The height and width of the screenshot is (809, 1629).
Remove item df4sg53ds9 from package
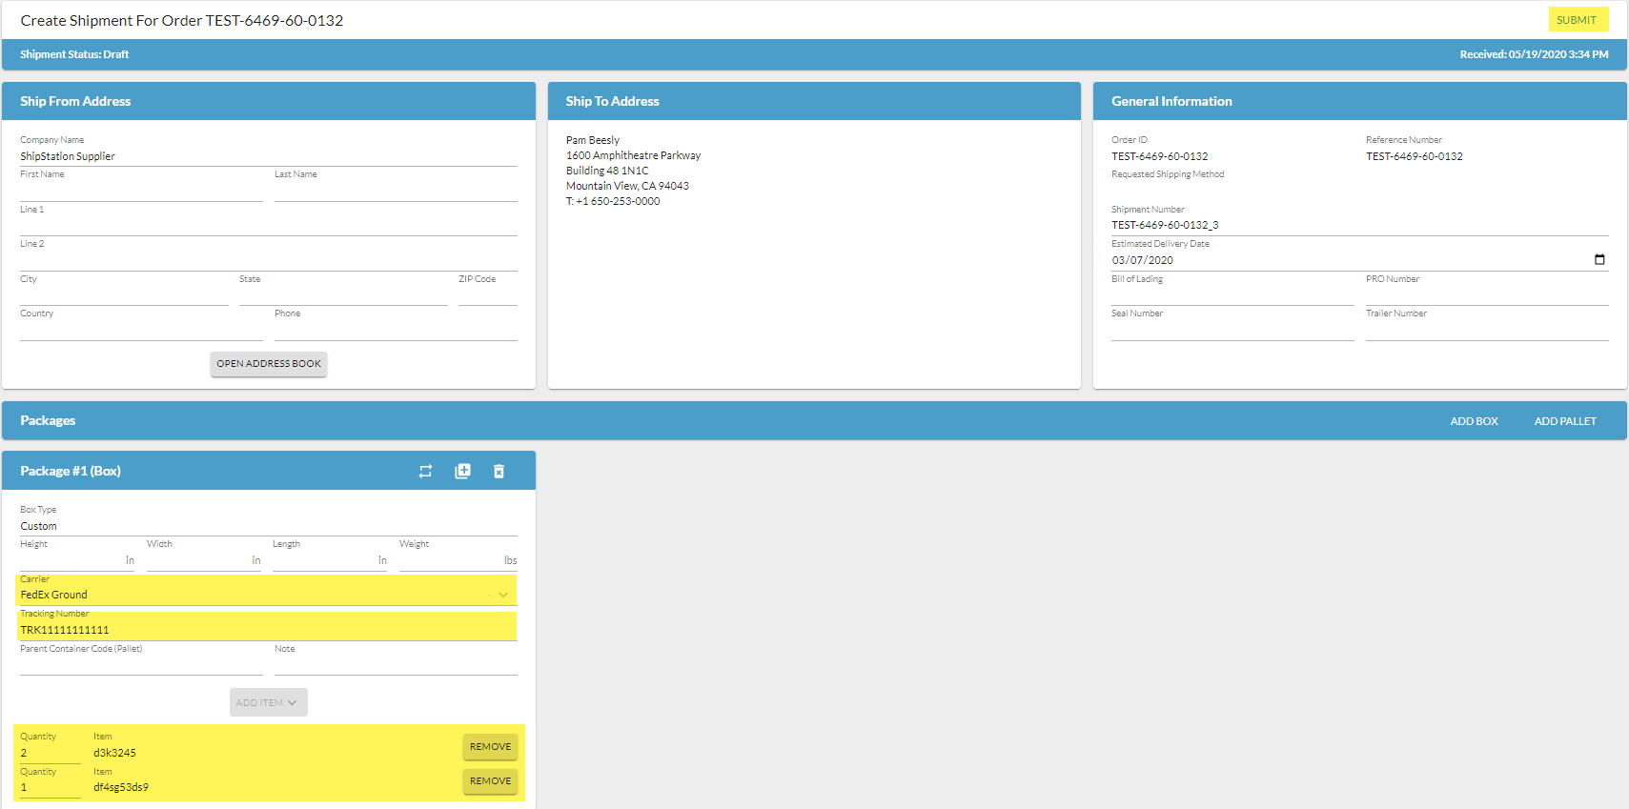point(490,781)
